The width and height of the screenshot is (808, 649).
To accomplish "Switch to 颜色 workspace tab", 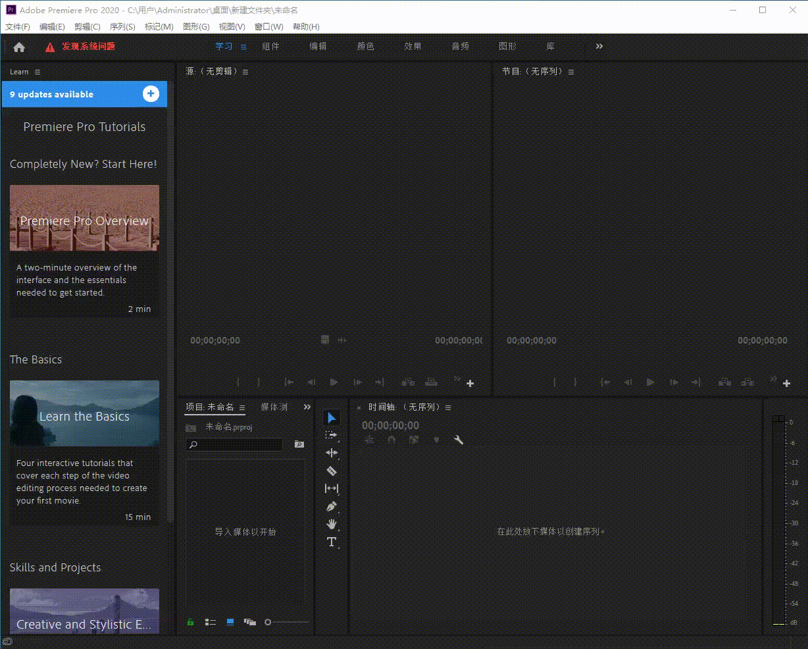I will point(365,46).
